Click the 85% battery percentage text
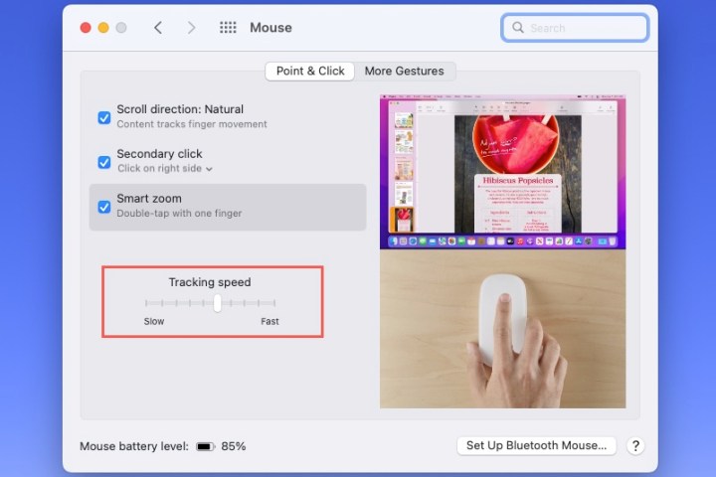 (x=234, y=446)
